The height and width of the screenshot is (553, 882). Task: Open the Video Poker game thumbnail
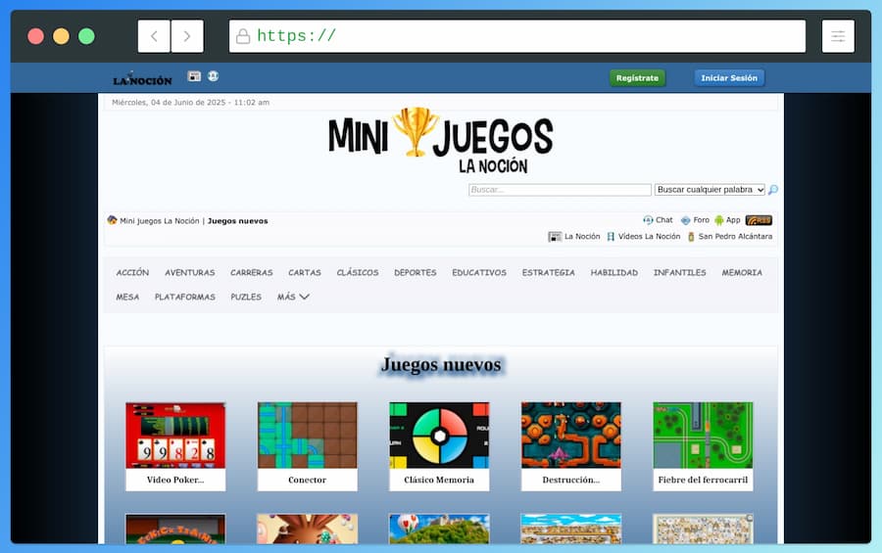(175, 436)
